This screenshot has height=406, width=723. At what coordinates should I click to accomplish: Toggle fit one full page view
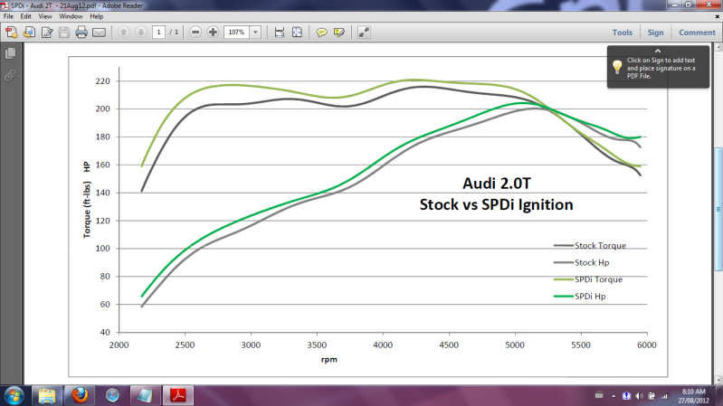pos(297,33)
